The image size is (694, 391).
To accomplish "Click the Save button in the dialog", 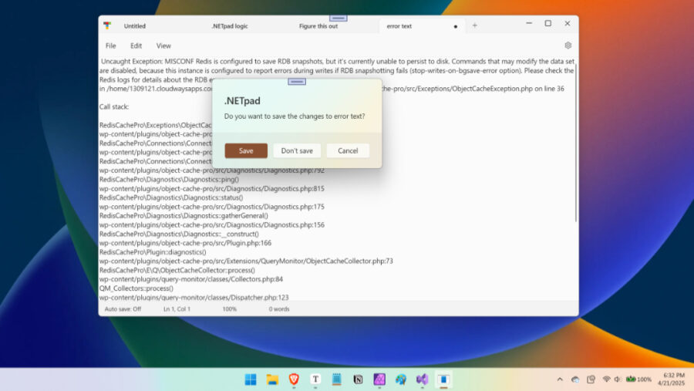I will [246, 150].
